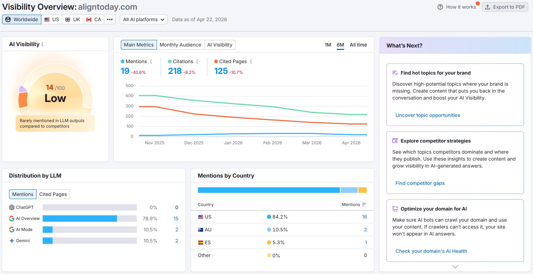Viewport: 533px width, 274px height.
Task: Open the US mentions count 16
Action: 364,217
